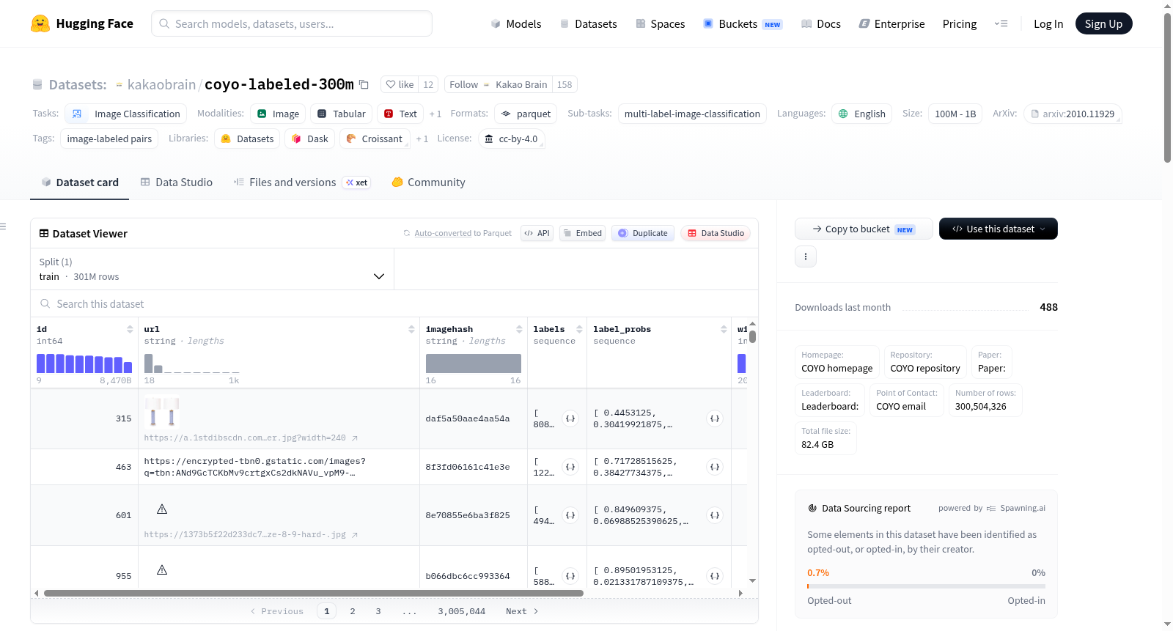The image size is (1173, 631).
Task: Click the Image Classification task tag
Action: tap(125, 114)
